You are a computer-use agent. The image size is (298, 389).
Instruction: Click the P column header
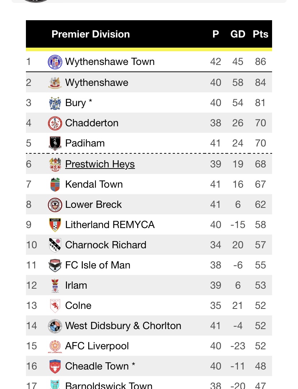pyautogui.click(x=216, y=34)
